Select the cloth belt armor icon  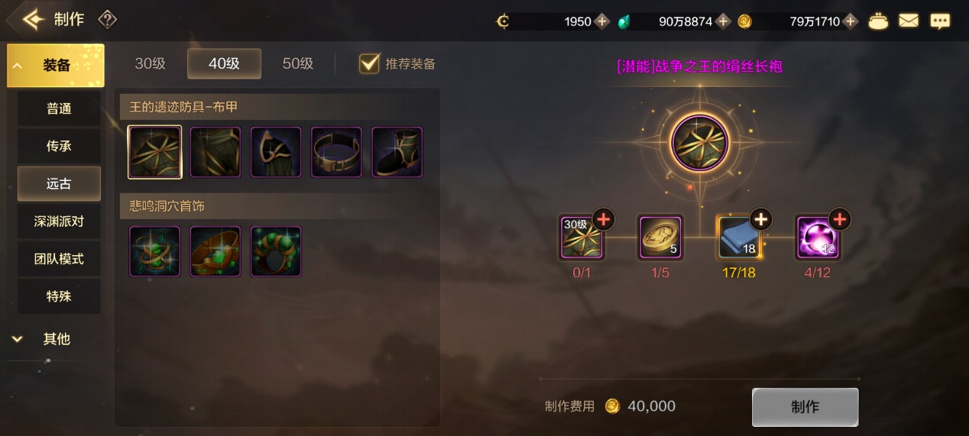[337, 152]
